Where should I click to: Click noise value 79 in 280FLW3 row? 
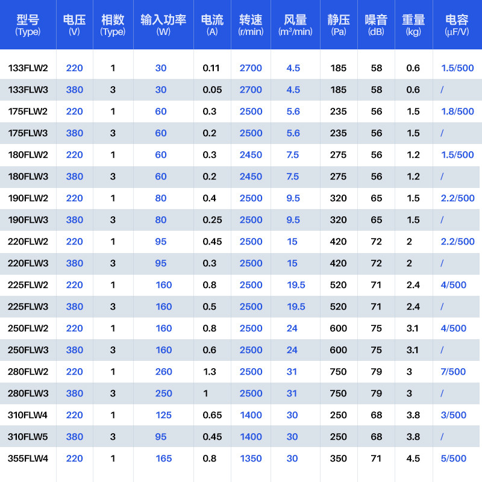coord(376,393)
